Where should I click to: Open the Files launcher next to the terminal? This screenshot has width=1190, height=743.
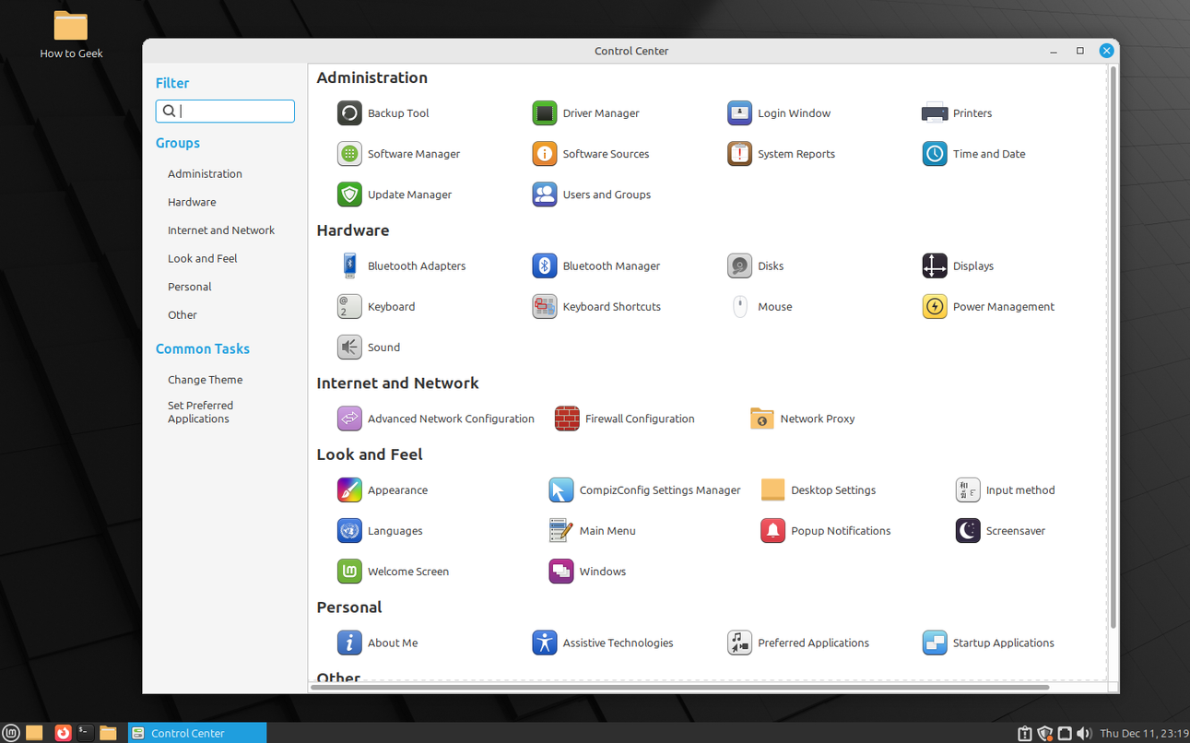[x=108, y=733]
